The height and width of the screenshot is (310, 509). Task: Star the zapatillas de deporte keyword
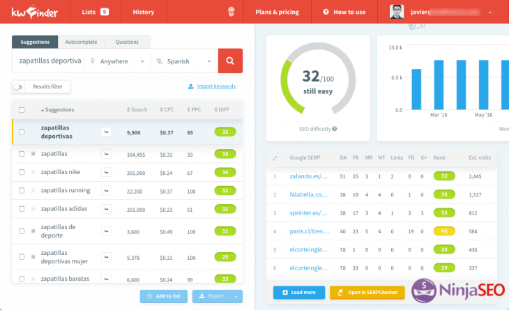point(33,231)
